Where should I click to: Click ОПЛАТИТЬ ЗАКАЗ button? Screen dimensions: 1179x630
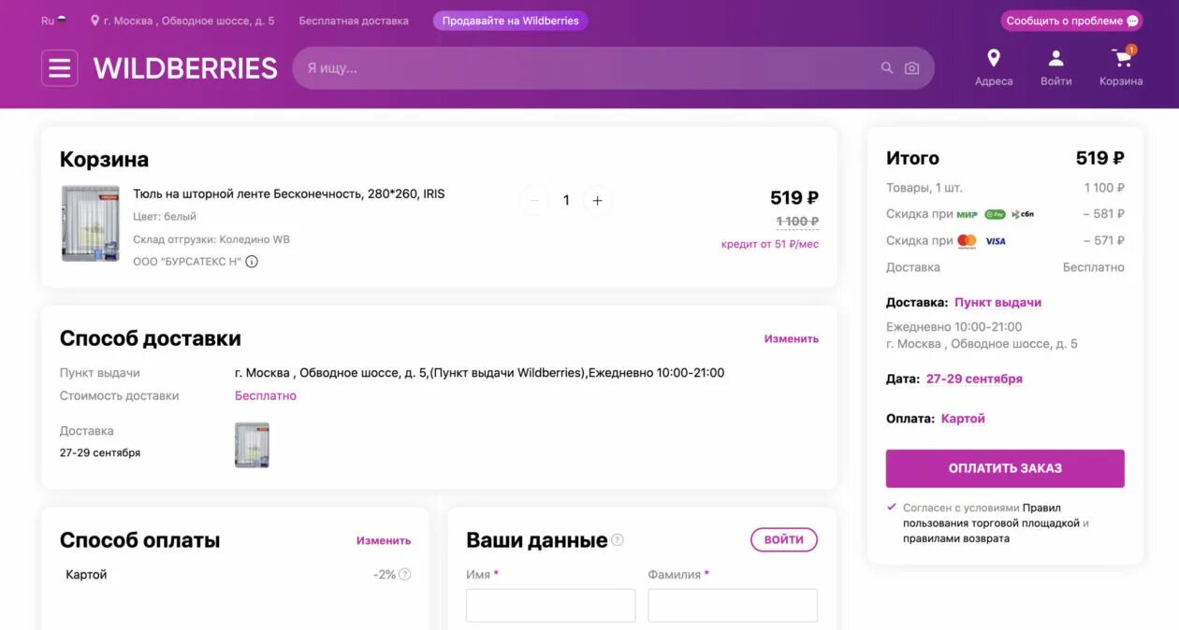[1005, 468]
